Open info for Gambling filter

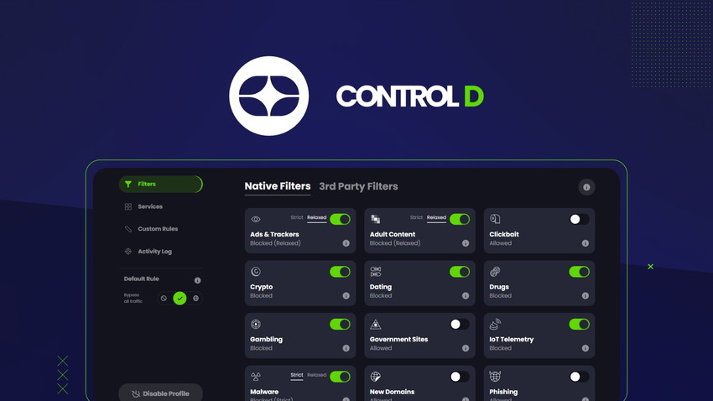tap(346, 348)
